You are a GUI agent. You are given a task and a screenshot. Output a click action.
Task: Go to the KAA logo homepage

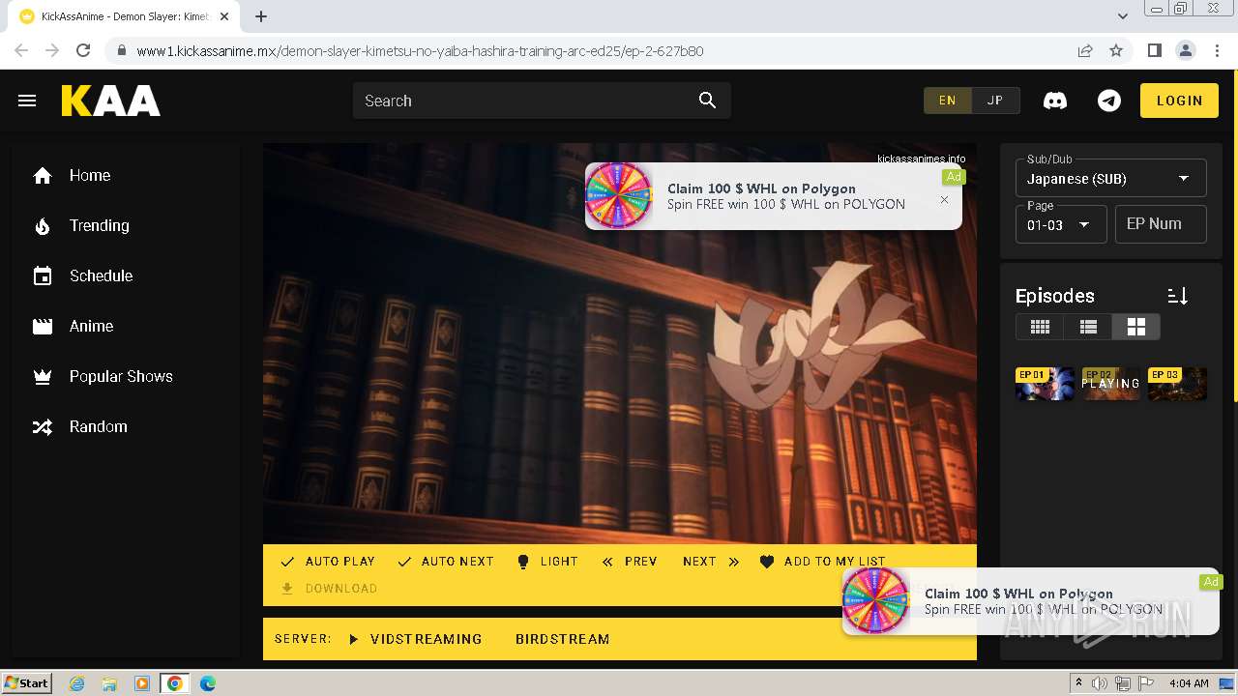click(x=111, y=101)
